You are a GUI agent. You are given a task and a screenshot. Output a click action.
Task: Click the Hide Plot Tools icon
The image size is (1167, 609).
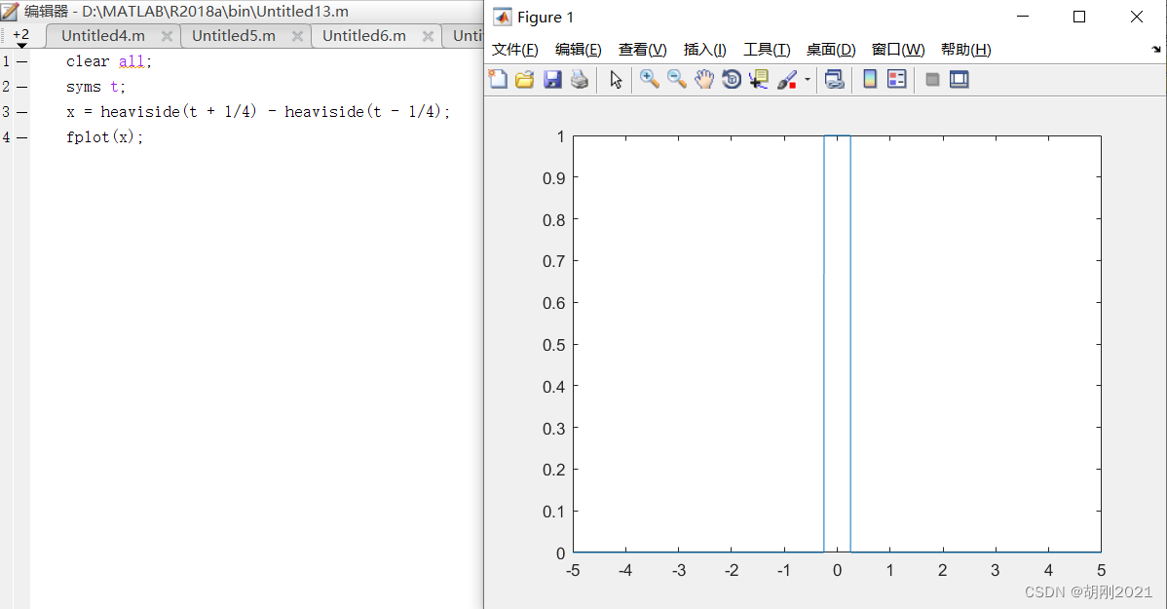[x=932, y=79]
